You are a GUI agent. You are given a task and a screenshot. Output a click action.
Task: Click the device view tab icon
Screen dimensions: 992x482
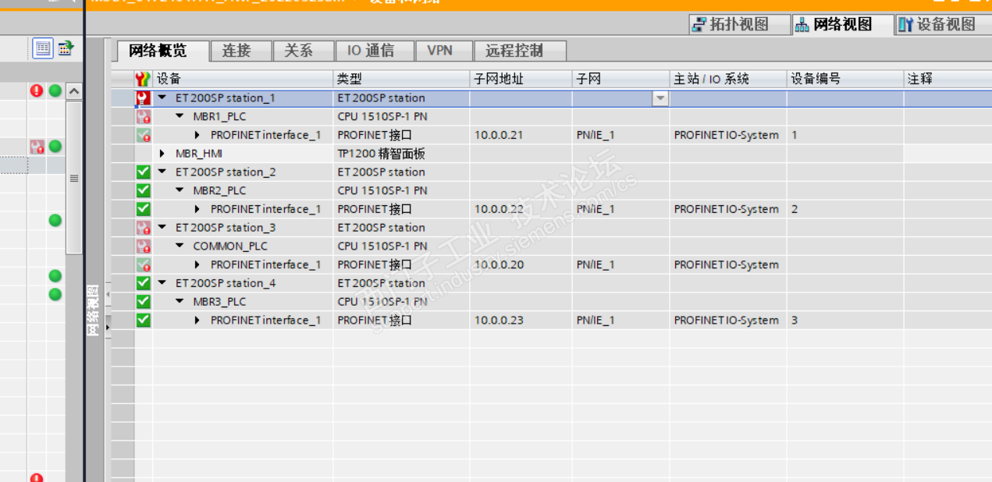point(905,25)
